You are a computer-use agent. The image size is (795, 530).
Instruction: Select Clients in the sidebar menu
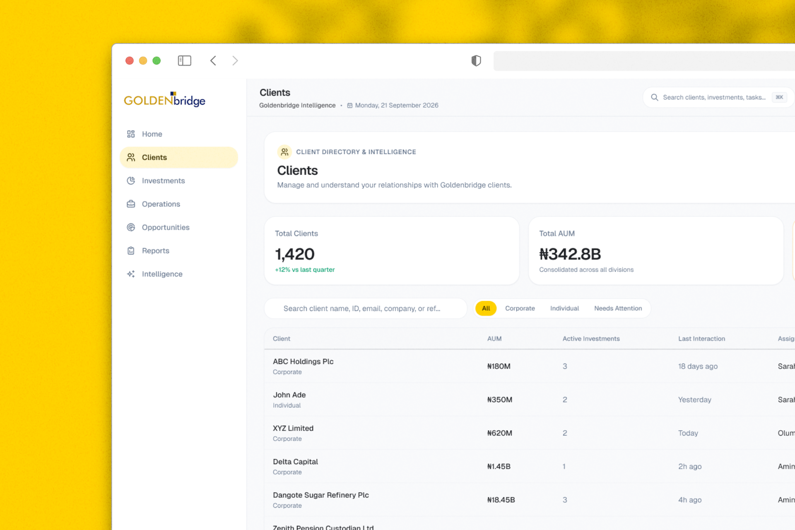[179, 157]
